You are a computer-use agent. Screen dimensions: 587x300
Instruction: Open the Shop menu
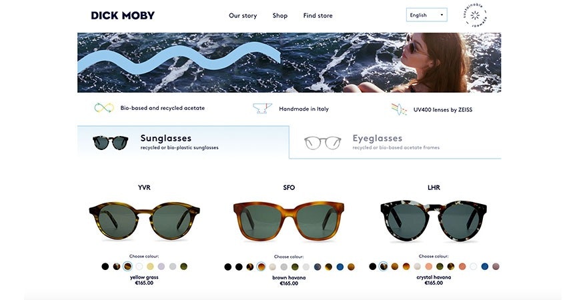[280, 15]
